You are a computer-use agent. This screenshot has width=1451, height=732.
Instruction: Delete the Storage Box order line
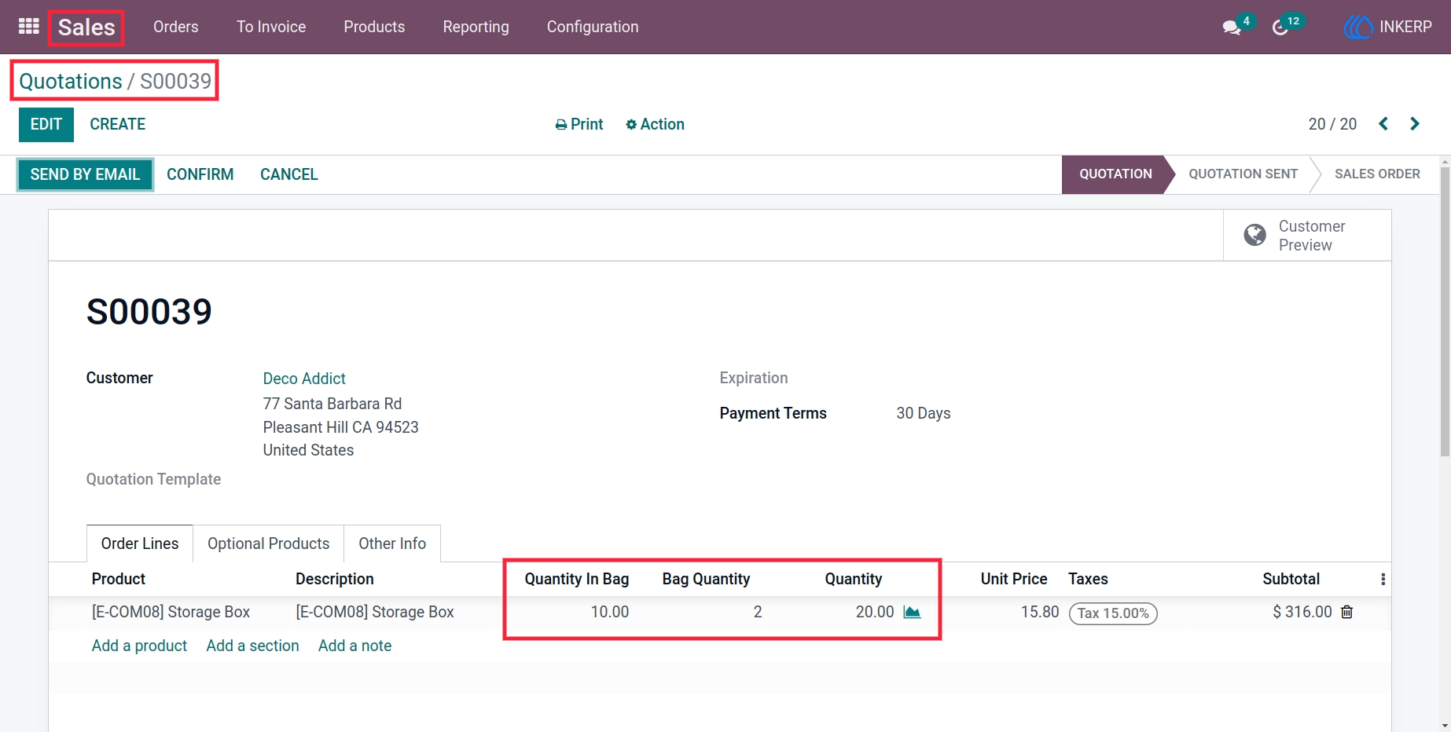1346,612
